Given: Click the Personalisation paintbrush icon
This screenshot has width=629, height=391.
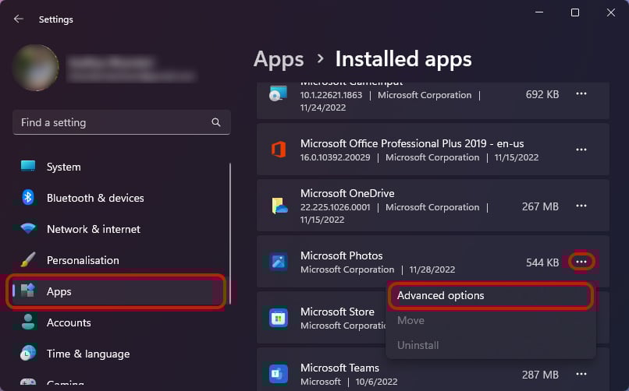Looking at the screenshot, I should point(28,259).
